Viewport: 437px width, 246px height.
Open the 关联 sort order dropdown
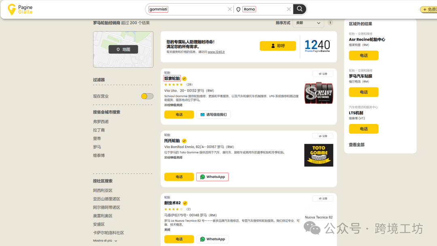pyautogui.click(x=308, y=23)
